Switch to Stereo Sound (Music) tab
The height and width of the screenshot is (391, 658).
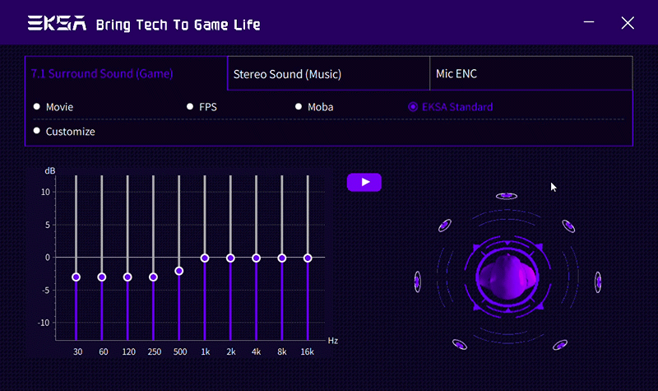point(327,74)
